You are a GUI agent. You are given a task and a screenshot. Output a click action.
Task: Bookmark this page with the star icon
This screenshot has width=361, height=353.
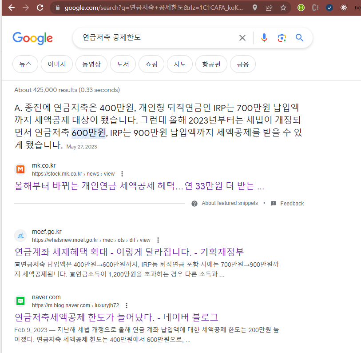point(283,8)
